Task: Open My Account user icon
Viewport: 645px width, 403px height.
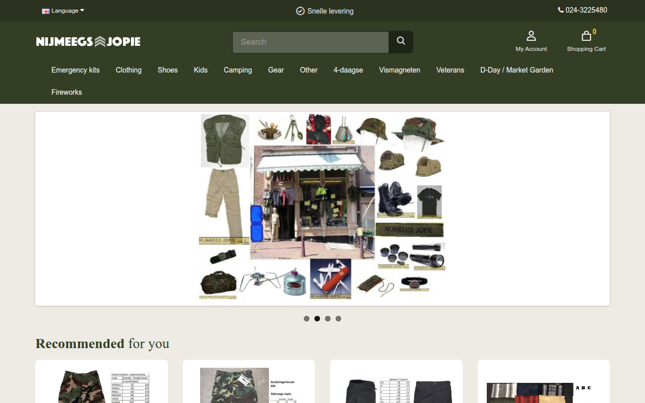Action: click(531, 36)
